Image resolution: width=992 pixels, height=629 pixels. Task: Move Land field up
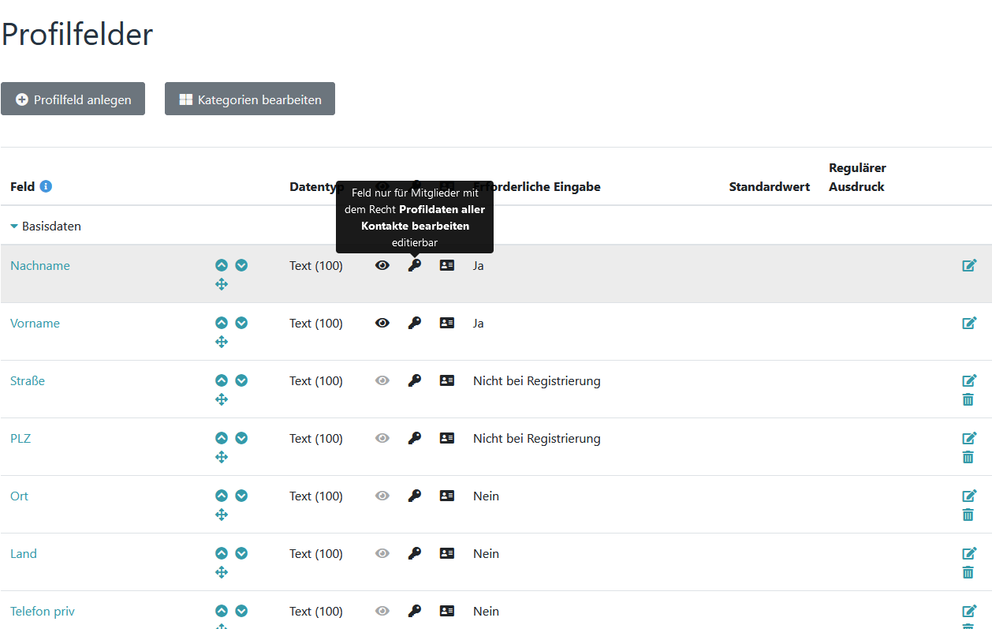pyautogui.click(x=222, y=553)
